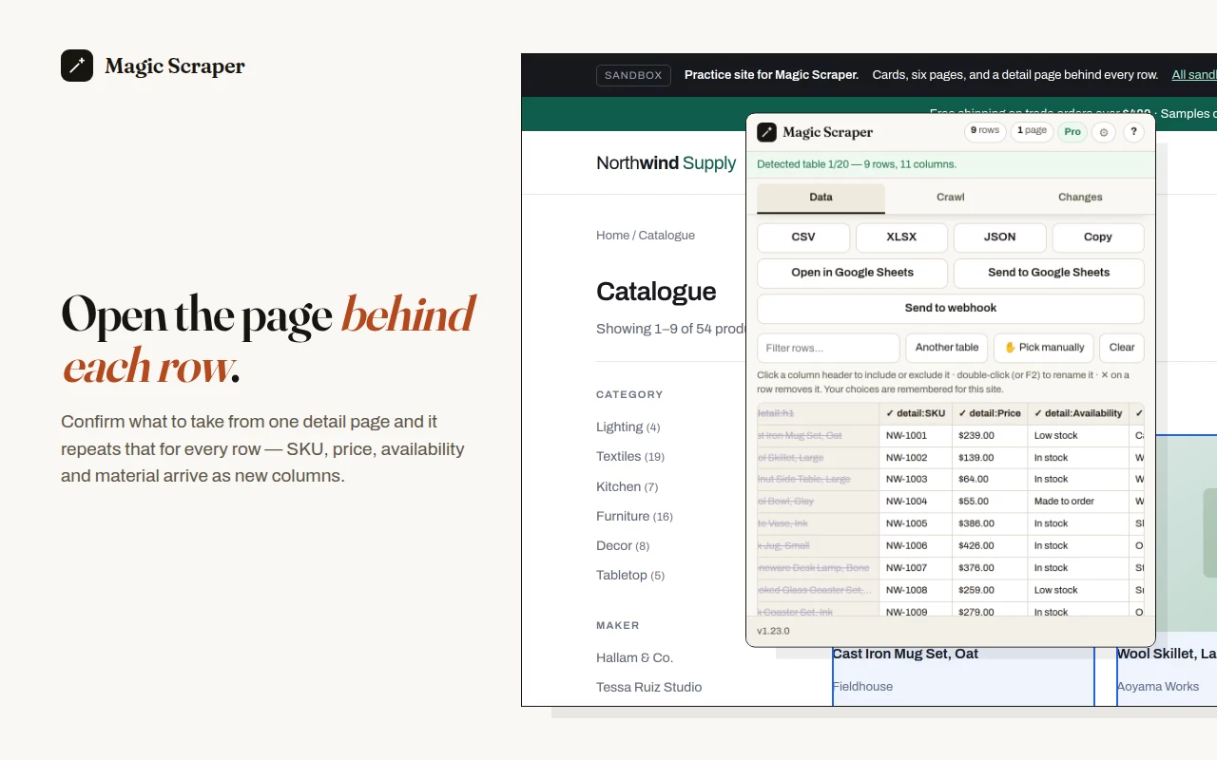Open the help question mark button

1133,132
